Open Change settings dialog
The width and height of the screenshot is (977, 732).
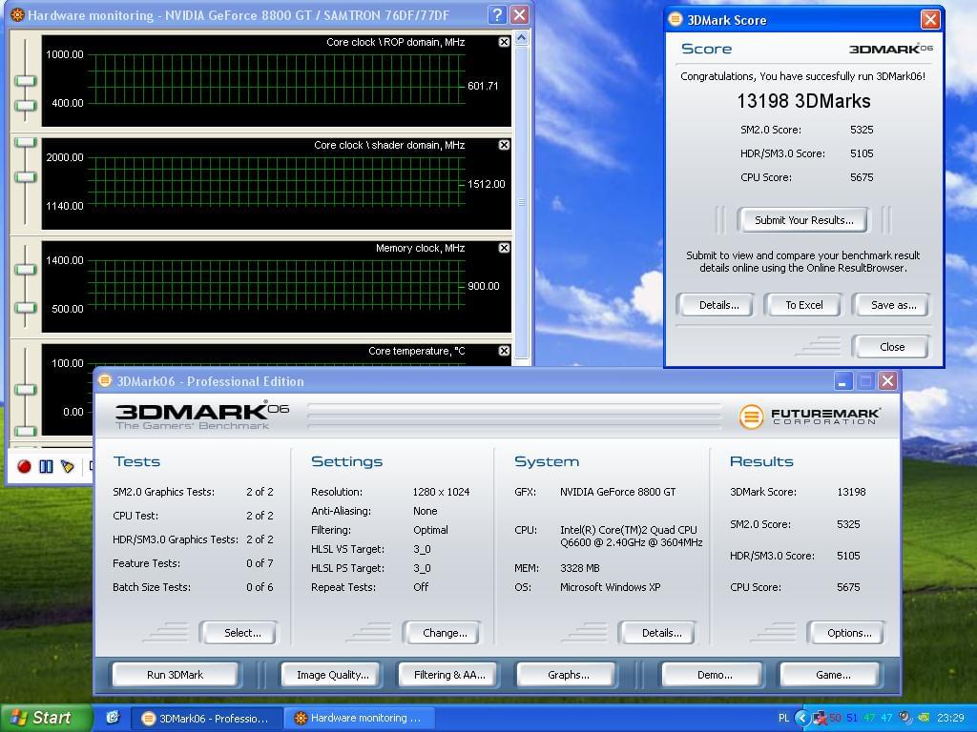(445, 633)
